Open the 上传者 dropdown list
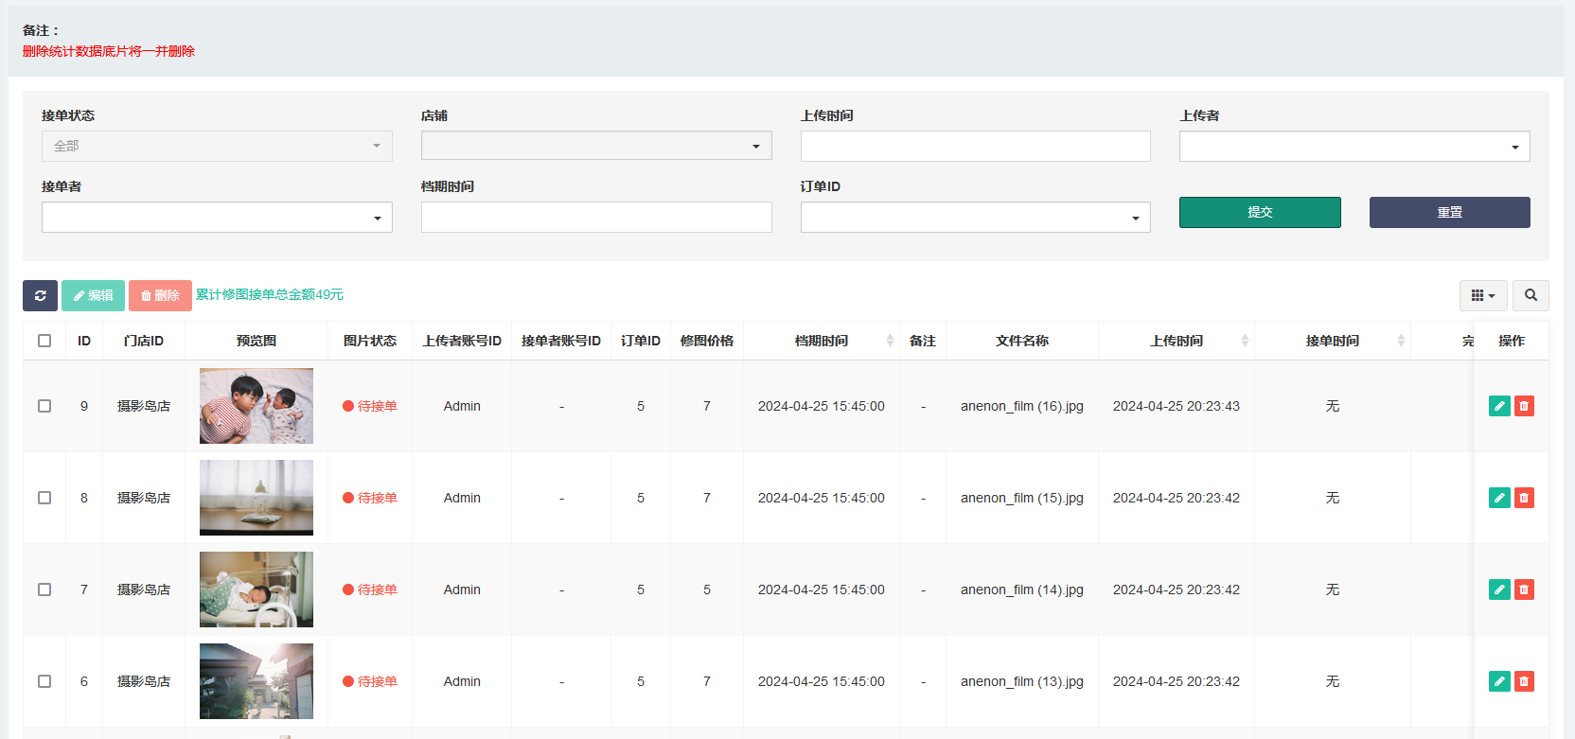The image size is (1575, 739). pyautogui.click(x=1354, y=146)
